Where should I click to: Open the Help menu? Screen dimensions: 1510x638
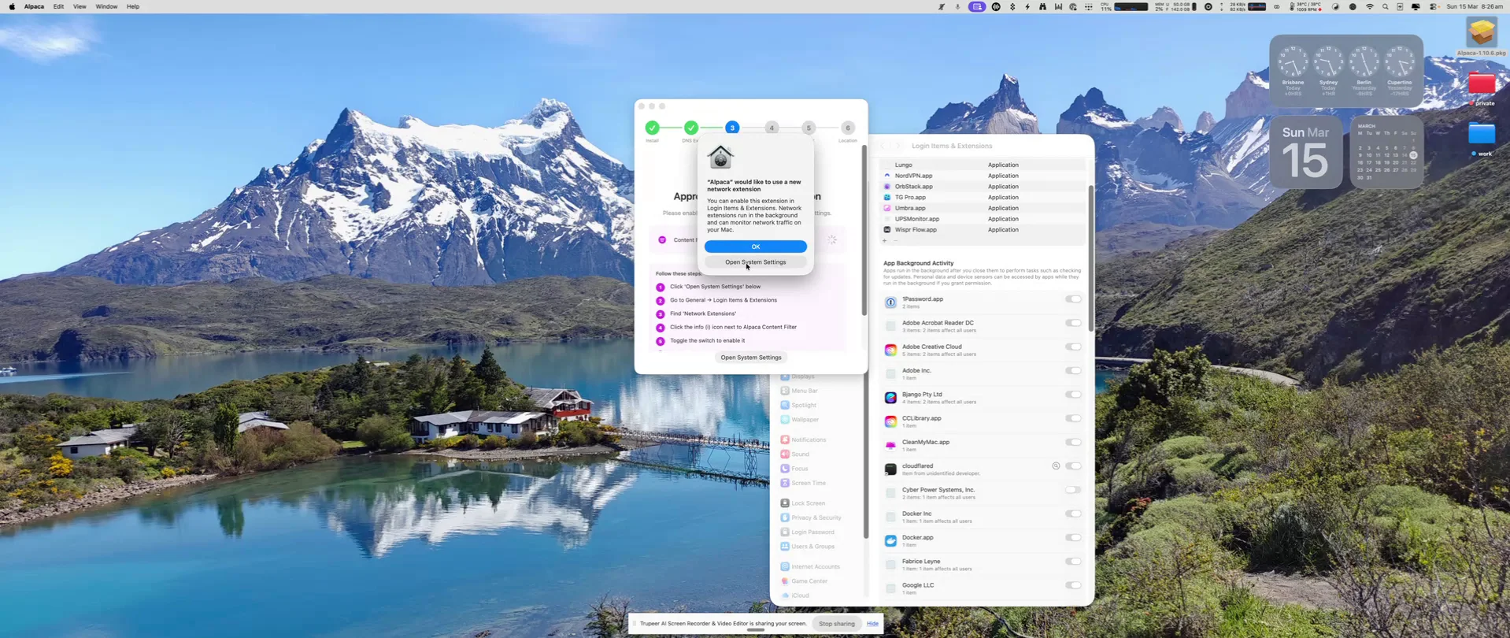point(133,6)
